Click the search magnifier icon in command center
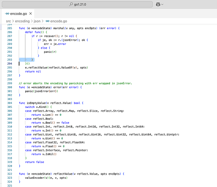 tap(71, 4)
